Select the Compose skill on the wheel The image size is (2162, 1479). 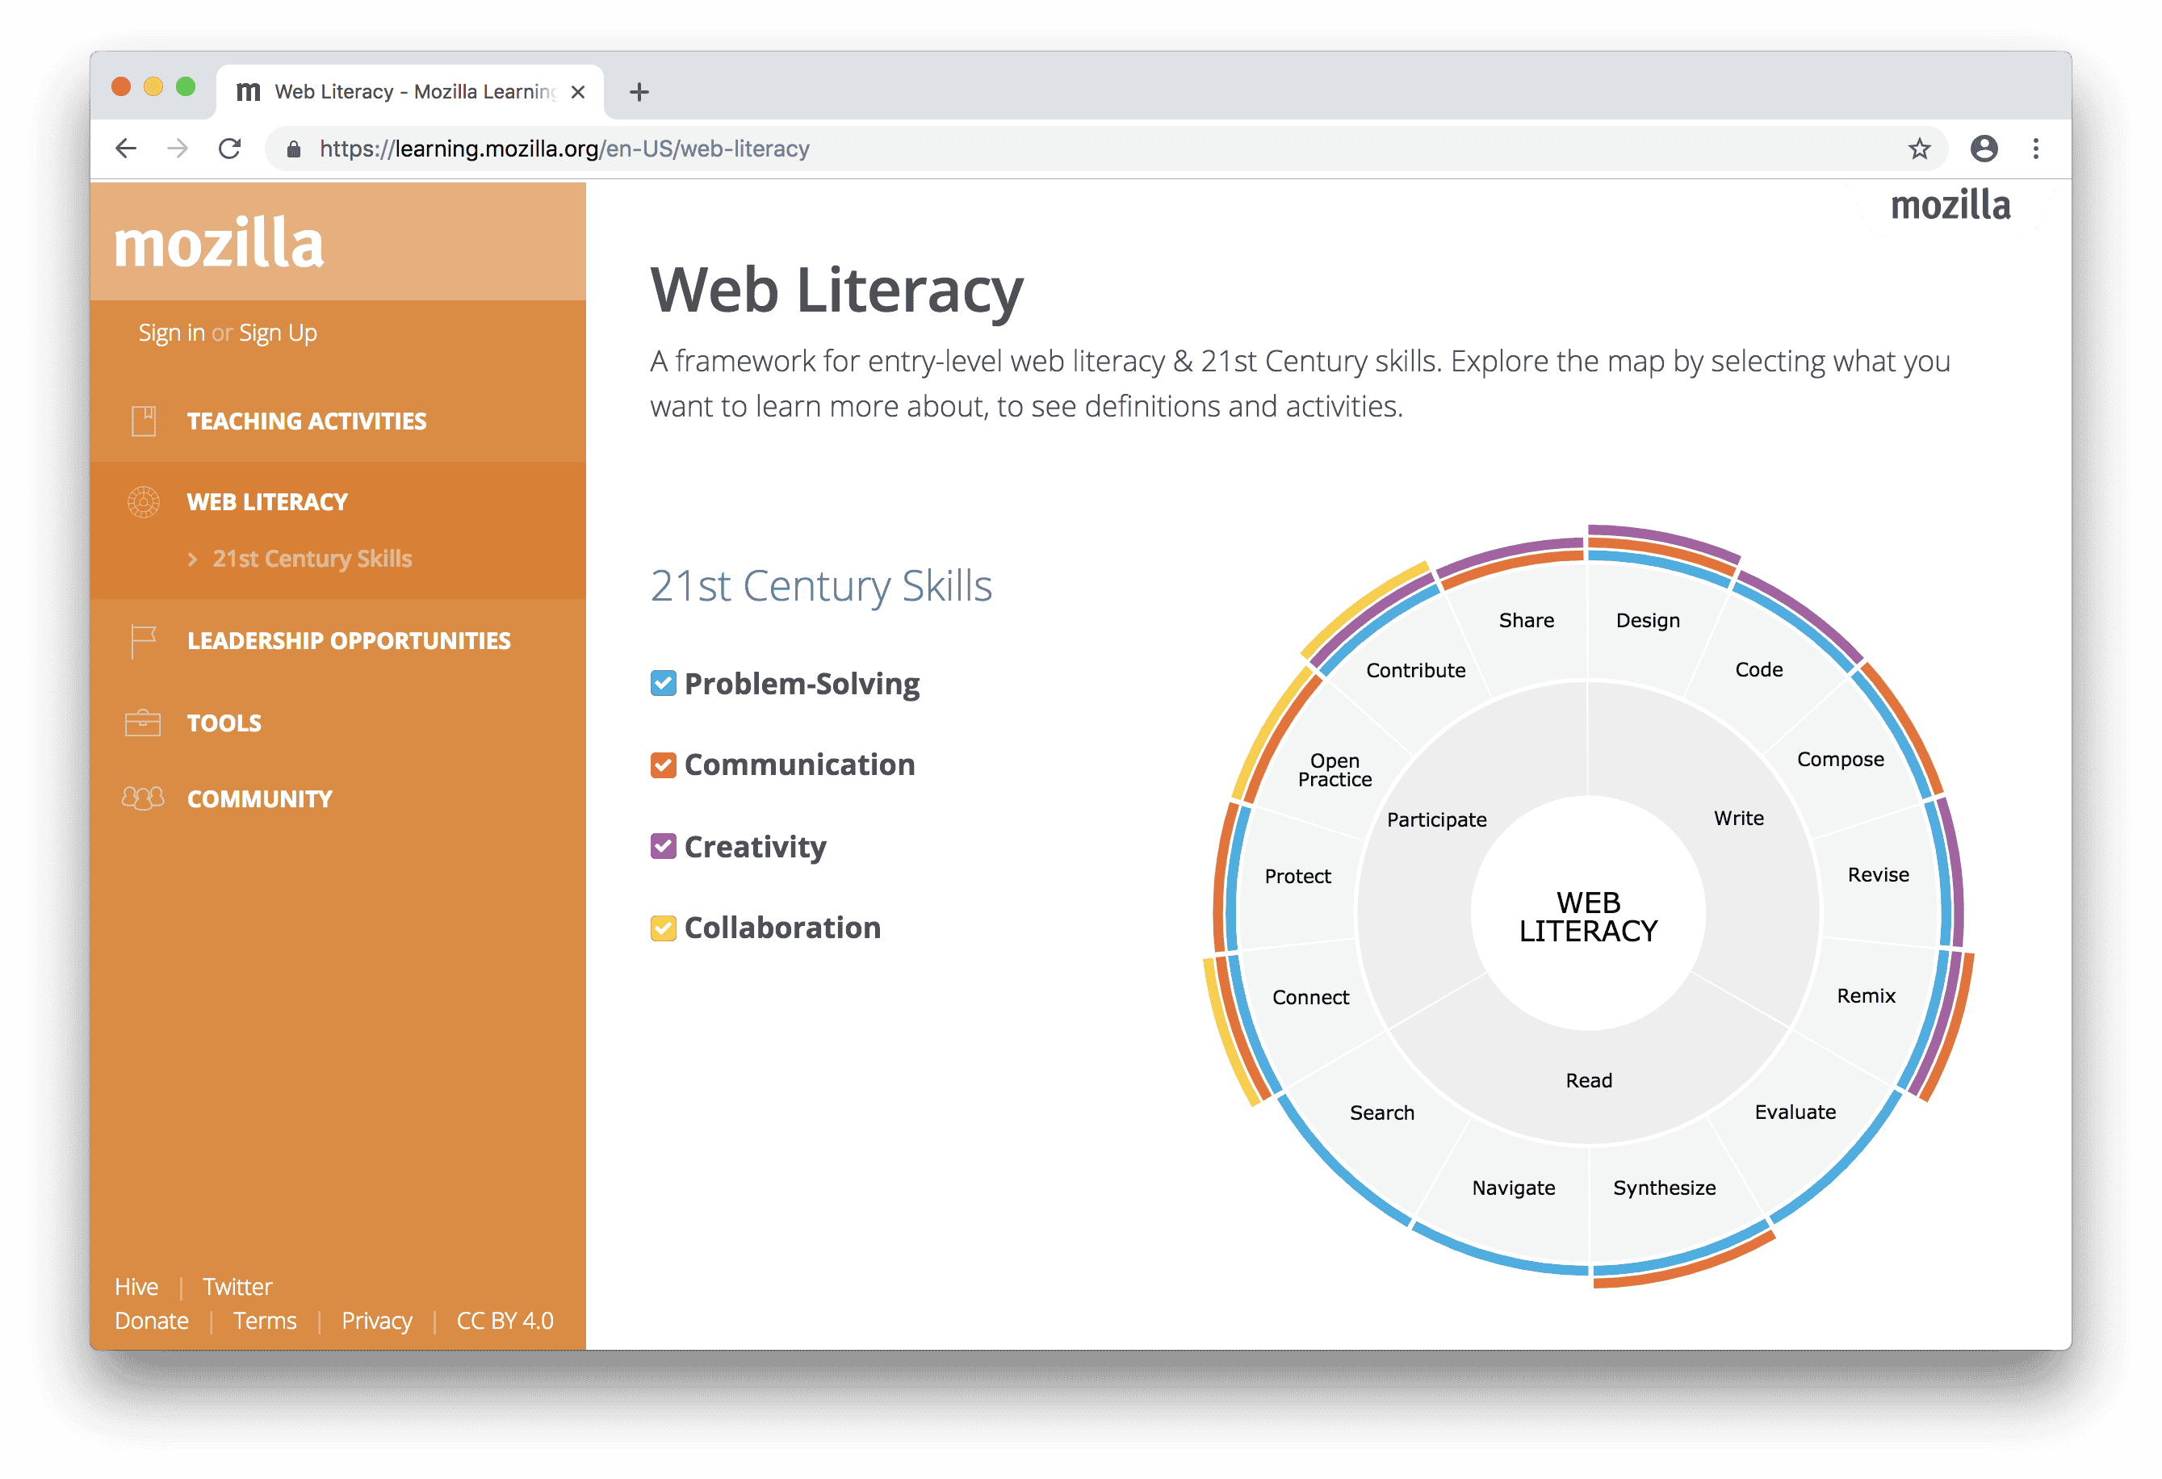1841,760
